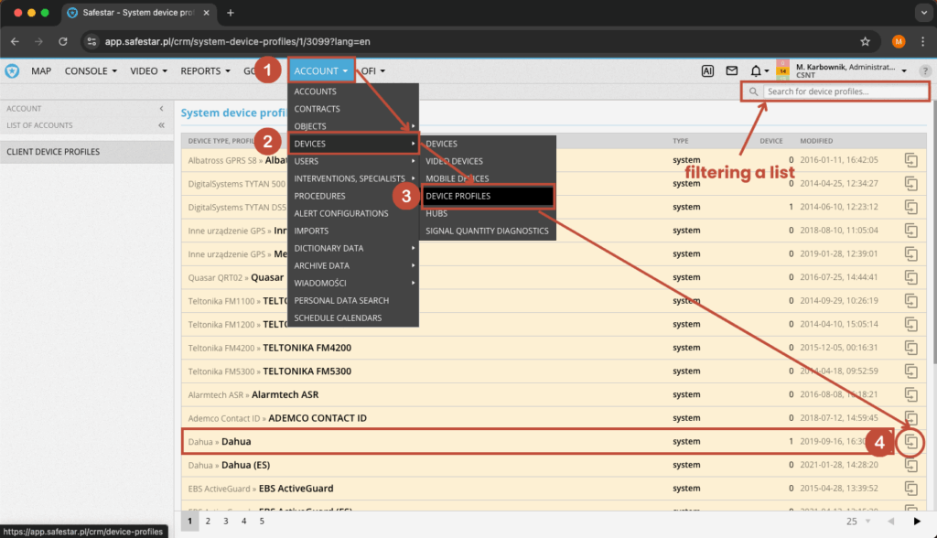The width and height of the screenshot is (937, 538).
Task: Go back in browser history
Action: (x=15, y=41)
